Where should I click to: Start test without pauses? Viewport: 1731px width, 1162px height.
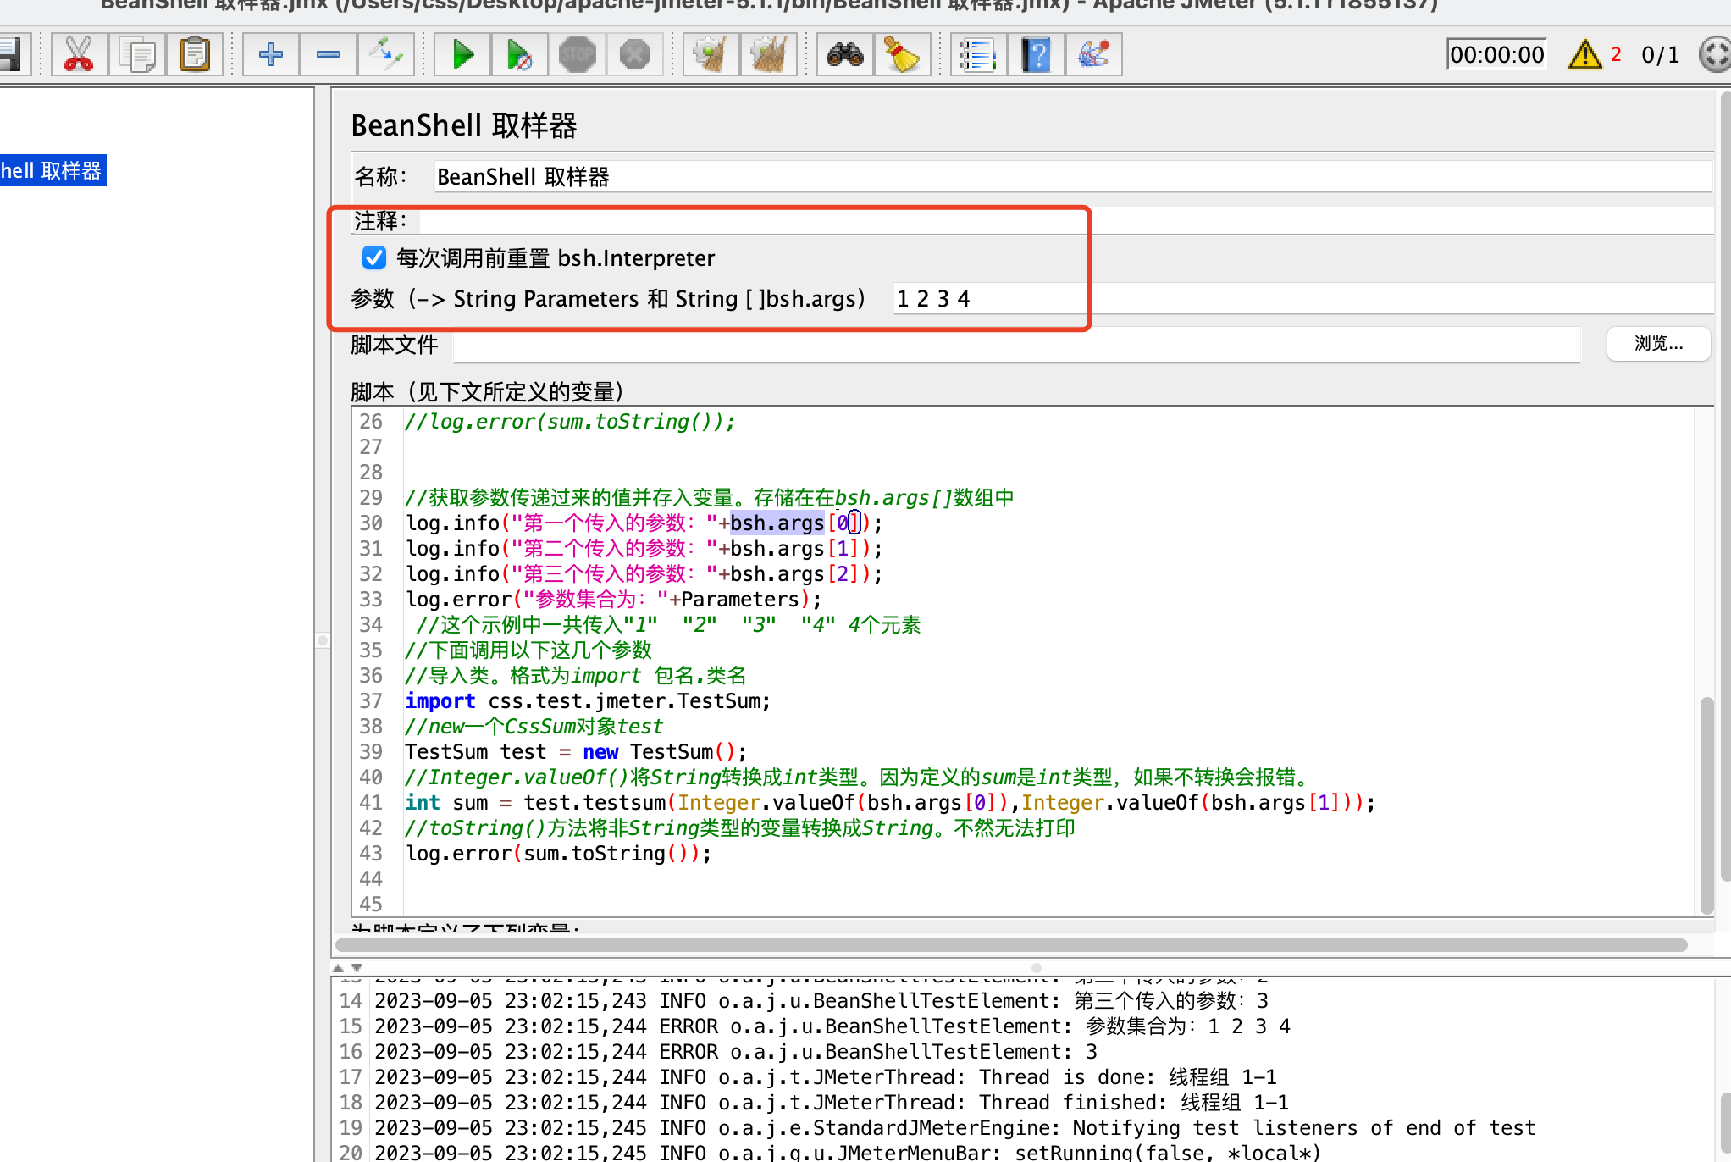point(519,53)
